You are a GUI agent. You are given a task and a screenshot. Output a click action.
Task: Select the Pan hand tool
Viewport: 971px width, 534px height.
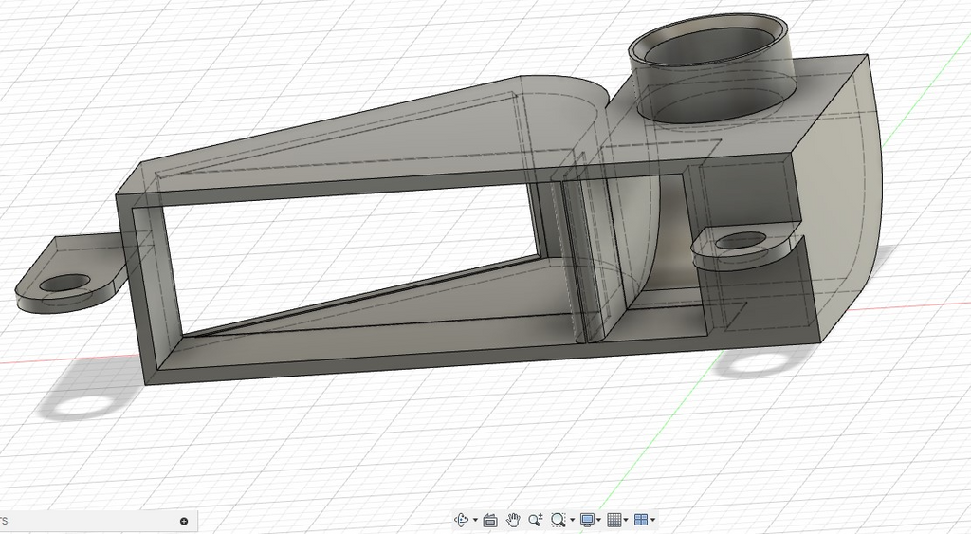click(513, 520)
